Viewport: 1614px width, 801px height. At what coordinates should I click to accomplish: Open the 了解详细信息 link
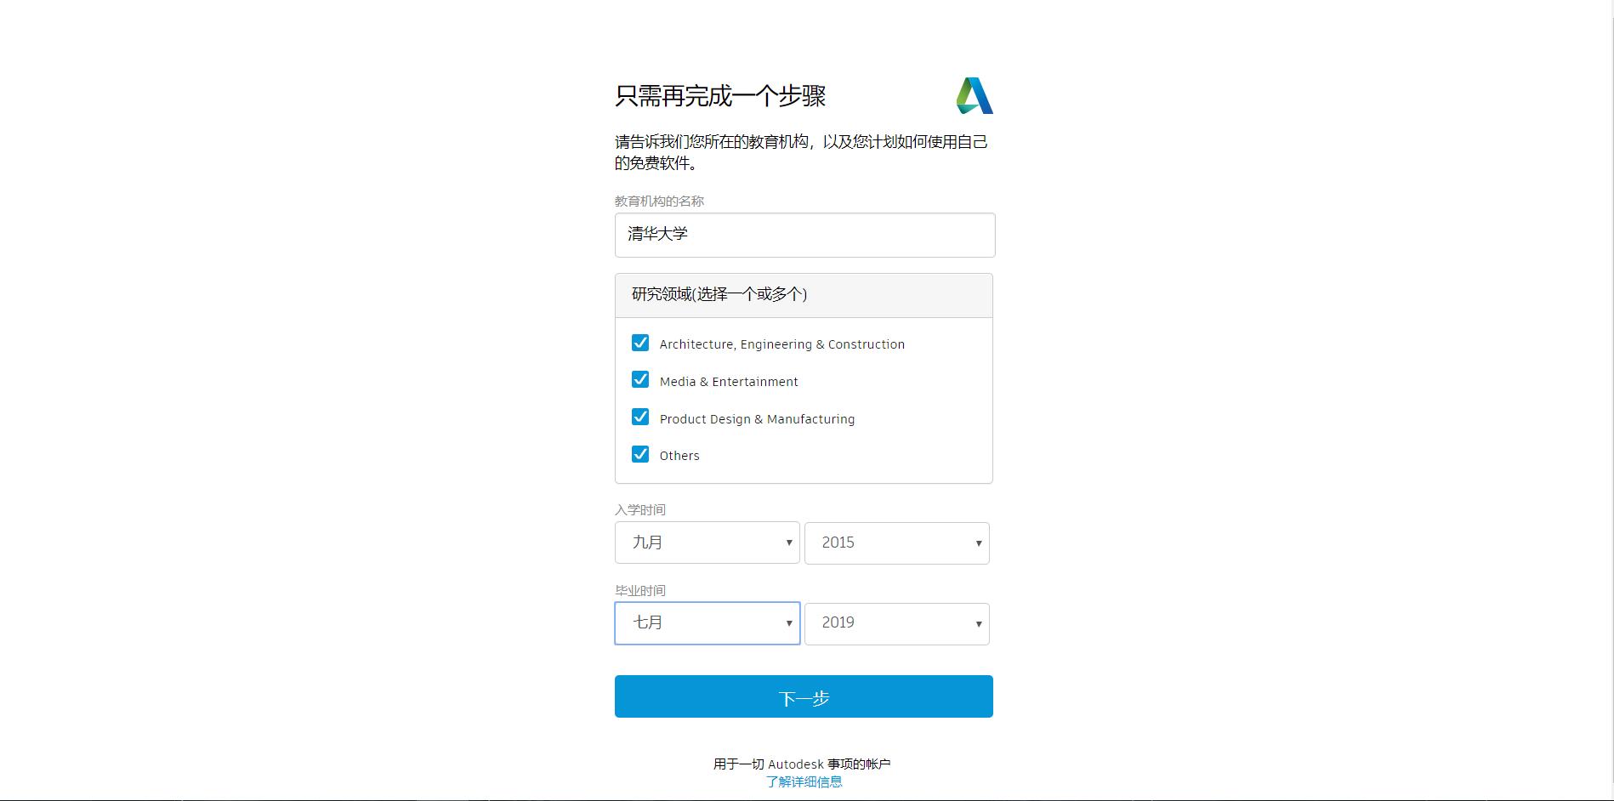[804, 781]
